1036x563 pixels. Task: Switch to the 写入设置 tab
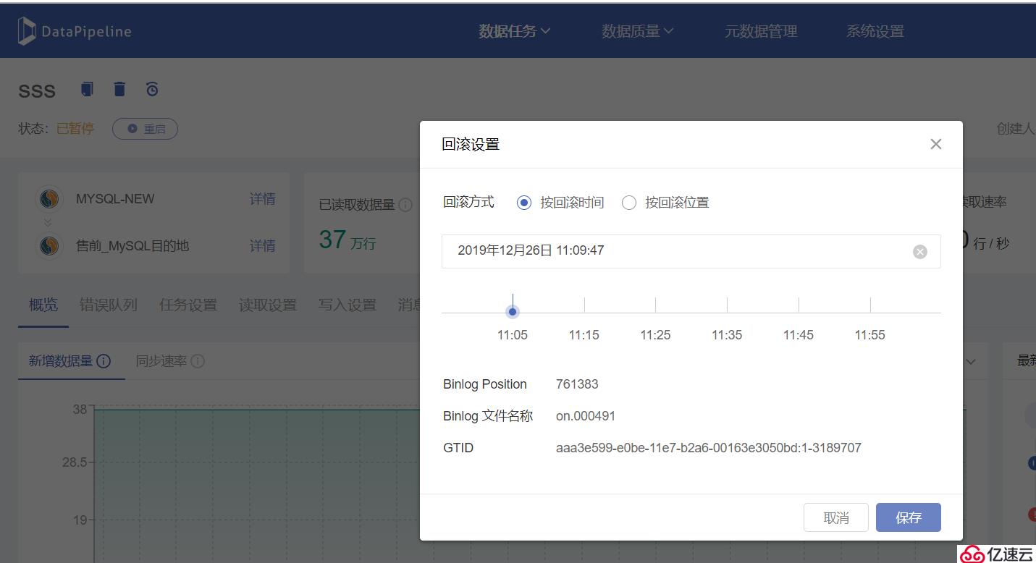point(348,305)
